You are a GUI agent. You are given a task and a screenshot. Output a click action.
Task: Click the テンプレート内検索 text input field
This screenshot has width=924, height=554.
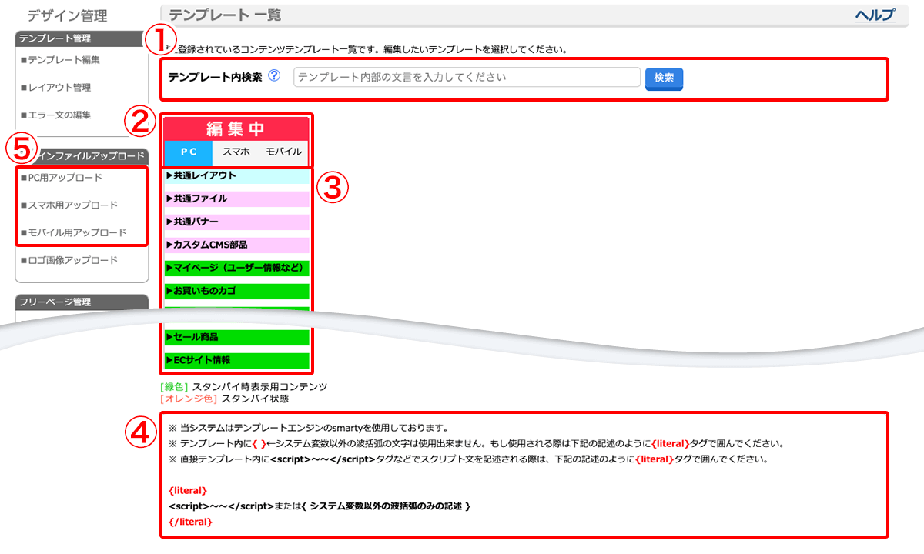click(467, 77)
